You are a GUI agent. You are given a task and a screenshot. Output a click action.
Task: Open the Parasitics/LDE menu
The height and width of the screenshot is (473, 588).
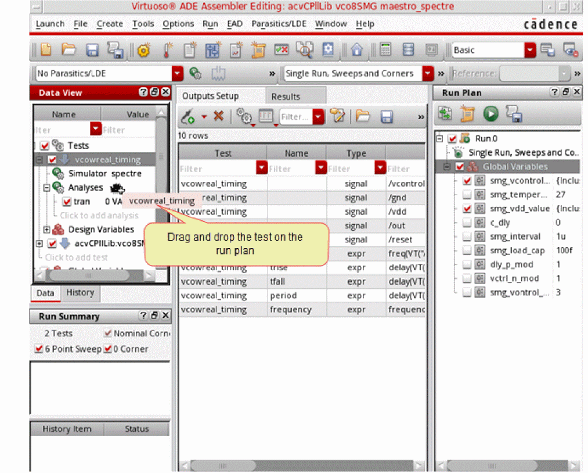pyautogui.click(x=279, y=24)
